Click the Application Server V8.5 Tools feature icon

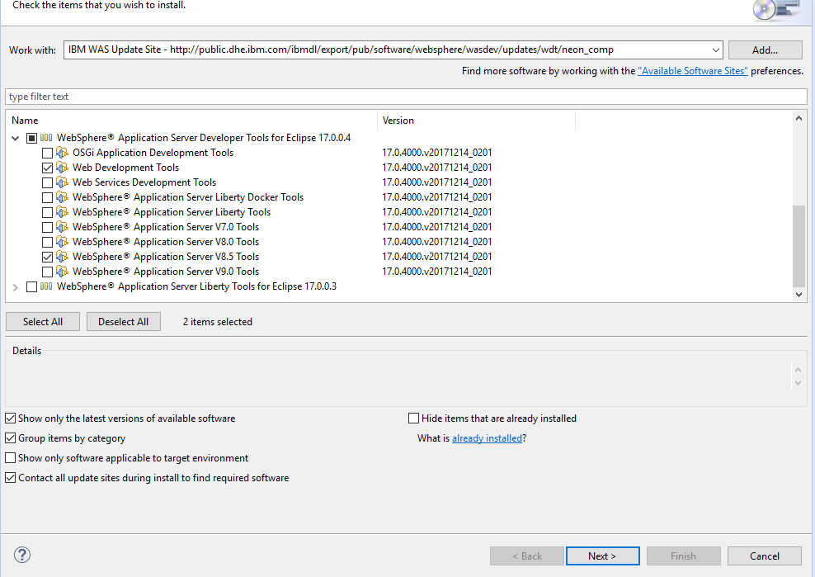(63, 257)
